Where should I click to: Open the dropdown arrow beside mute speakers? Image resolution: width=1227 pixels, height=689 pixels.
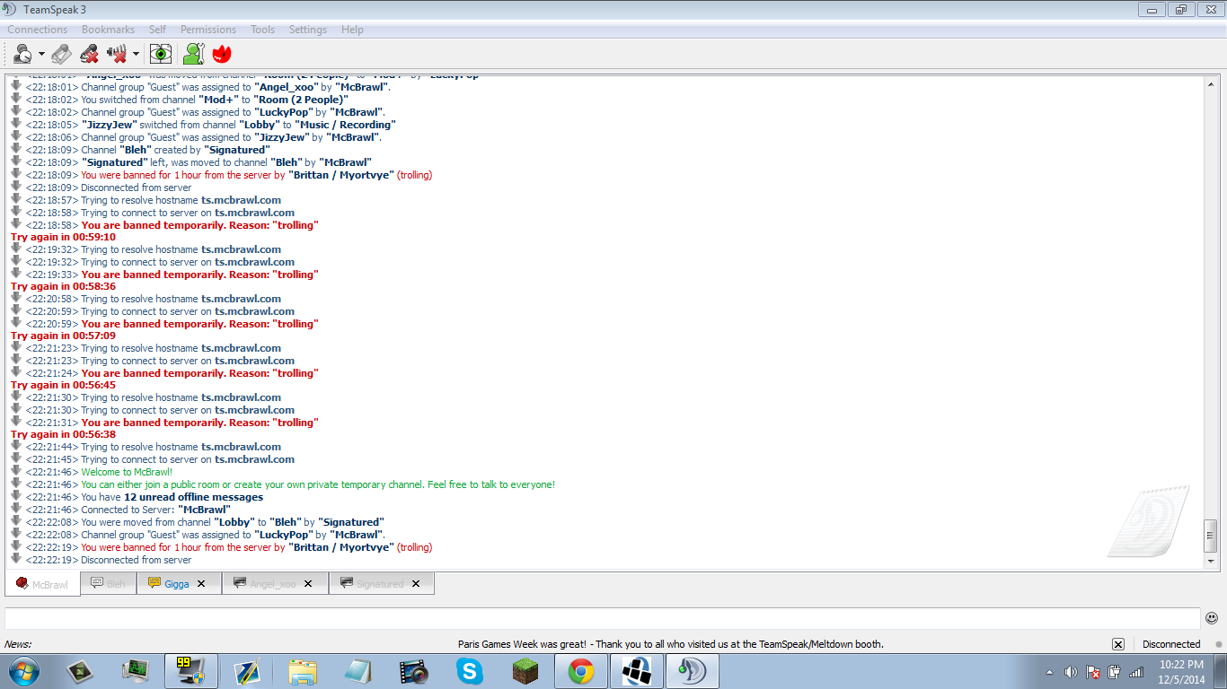pyautogui.click(x=136, y=54)
